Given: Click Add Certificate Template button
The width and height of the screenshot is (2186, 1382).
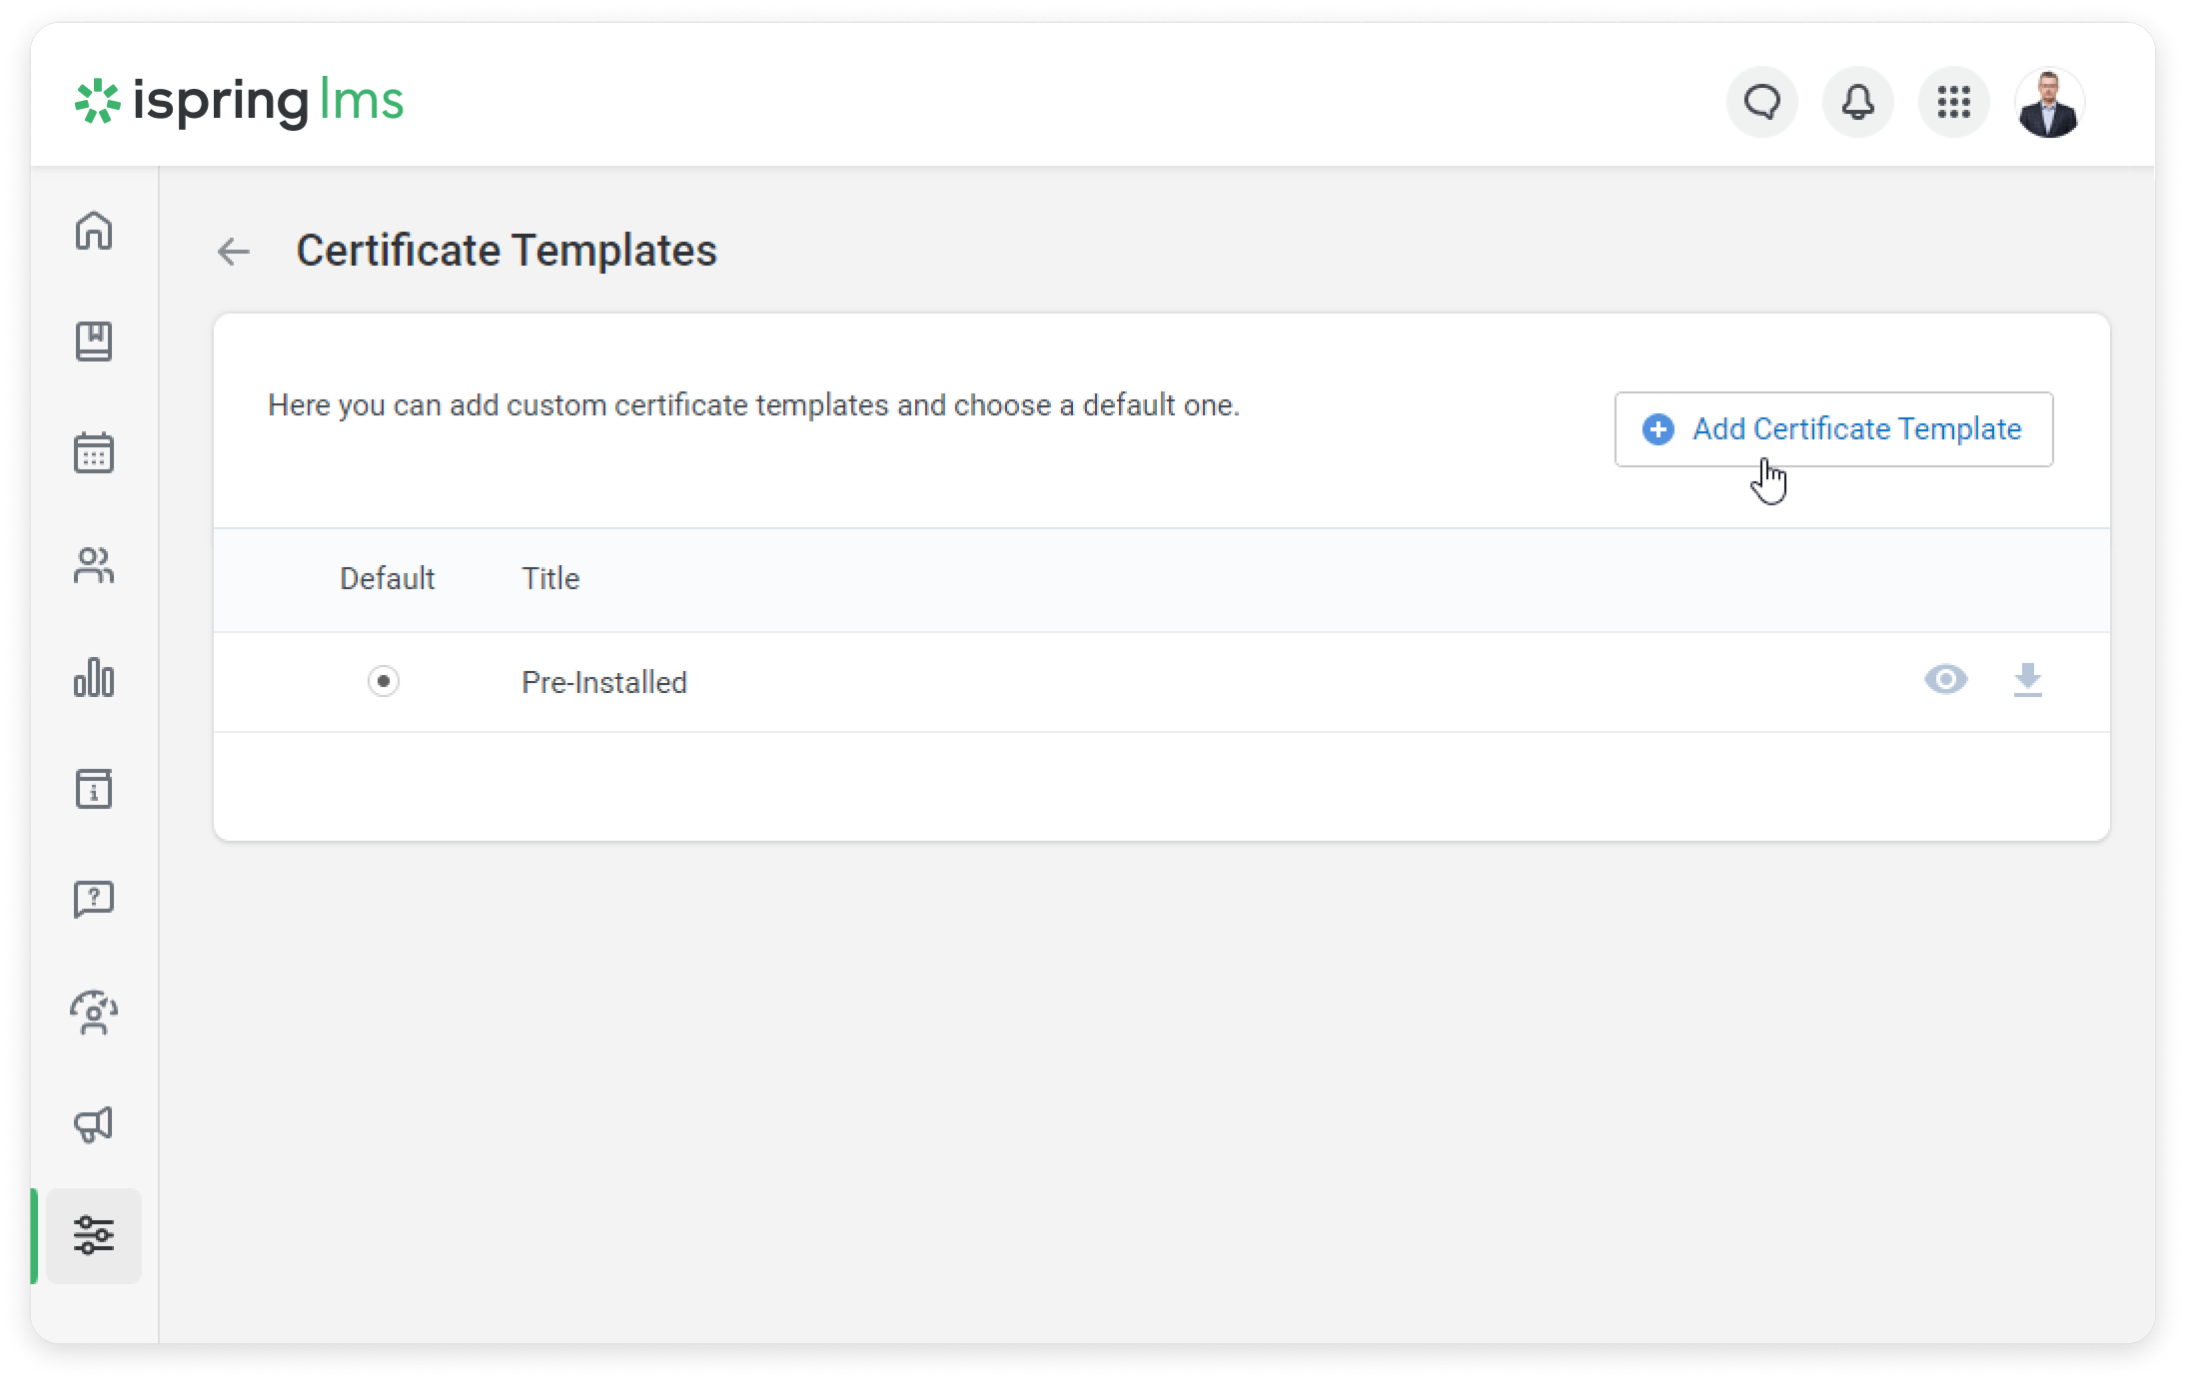Looking at the screenshot, I should coord(1833,429).
